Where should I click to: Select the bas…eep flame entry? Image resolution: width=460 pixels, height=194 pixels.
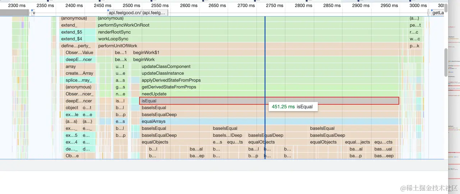[x=384, y=156]
